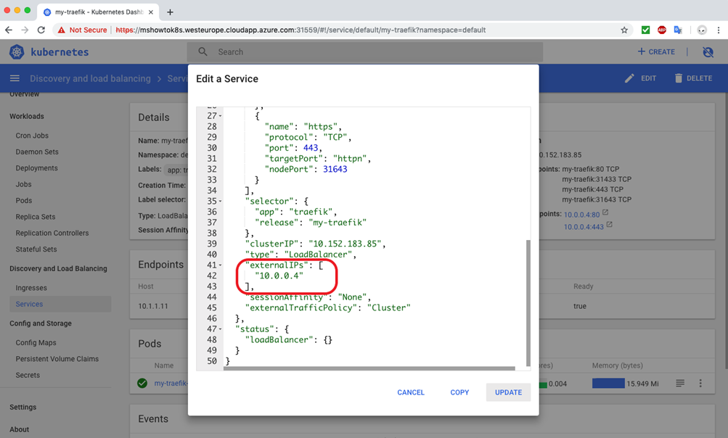Open the green checkmark browser extension
728x438 pixels.
(645, 30)
